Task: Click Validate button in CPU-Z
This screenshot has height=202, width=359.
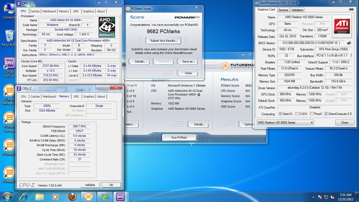Action: click(90, 185)
